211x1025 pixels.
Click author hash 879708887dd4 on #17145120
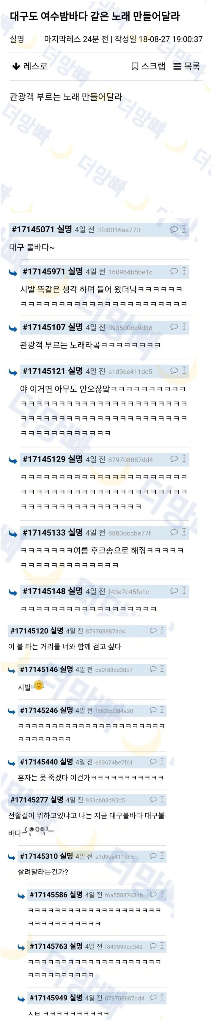(105, 631)
